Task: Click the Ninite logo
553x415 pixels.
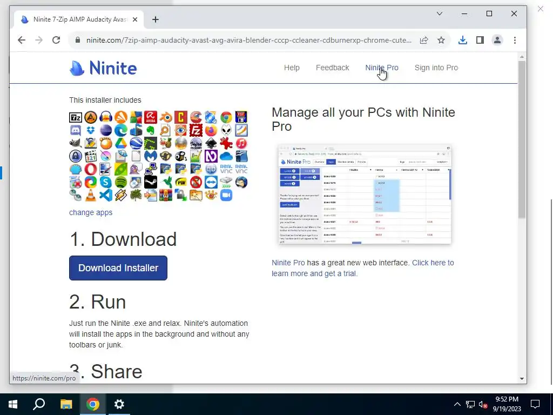Action: click(103, 68)
